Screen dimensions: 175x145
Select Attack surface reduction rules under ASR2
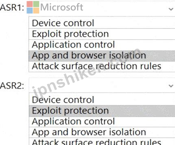[x=96, y=142]
